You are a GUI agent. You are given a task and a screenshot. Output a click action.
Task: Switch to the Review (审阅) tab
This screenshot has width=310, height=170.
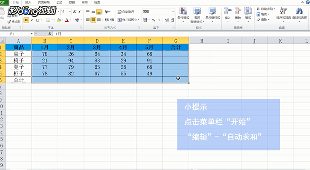(84, 2)
